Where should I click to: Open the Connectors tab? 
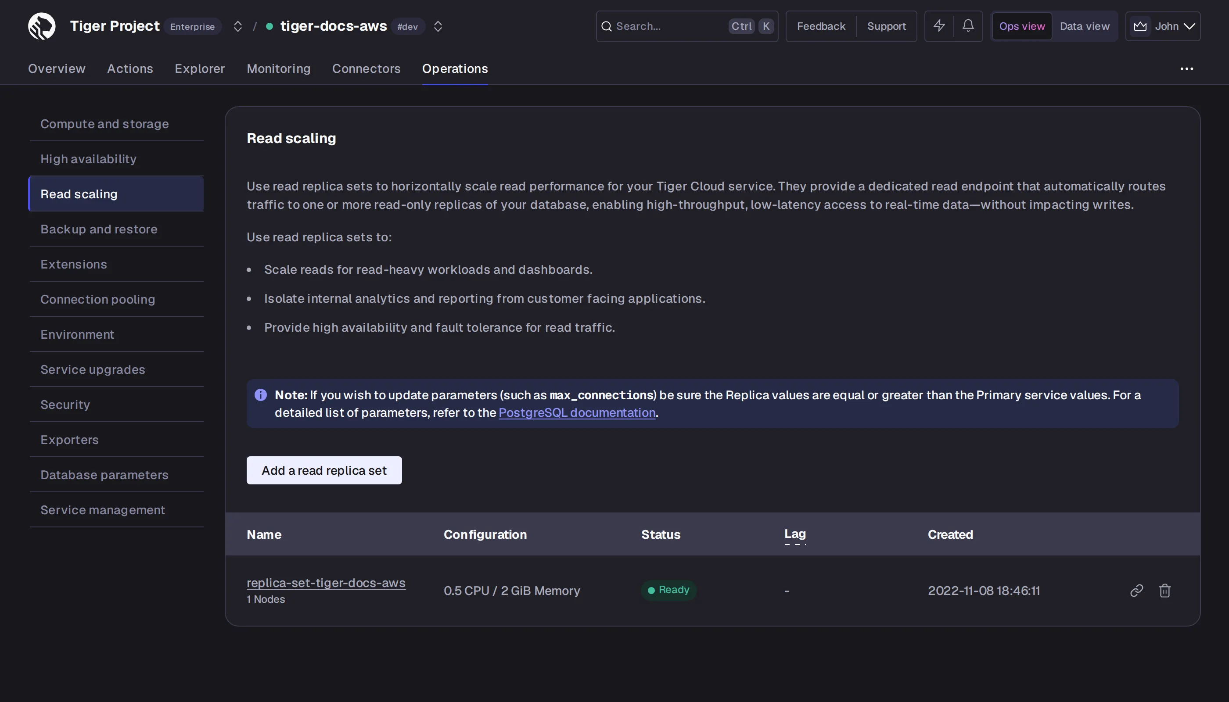(366, 68)
